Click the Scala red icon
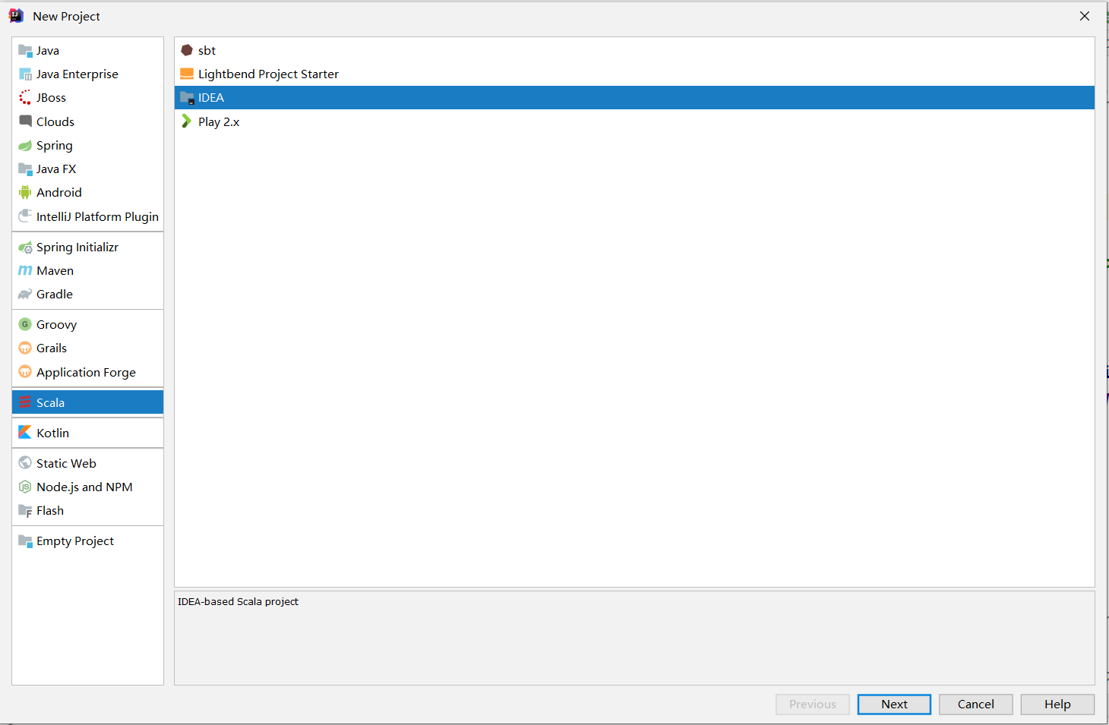This screenshot has height=725, width=1109. click(x=25, y=402)
